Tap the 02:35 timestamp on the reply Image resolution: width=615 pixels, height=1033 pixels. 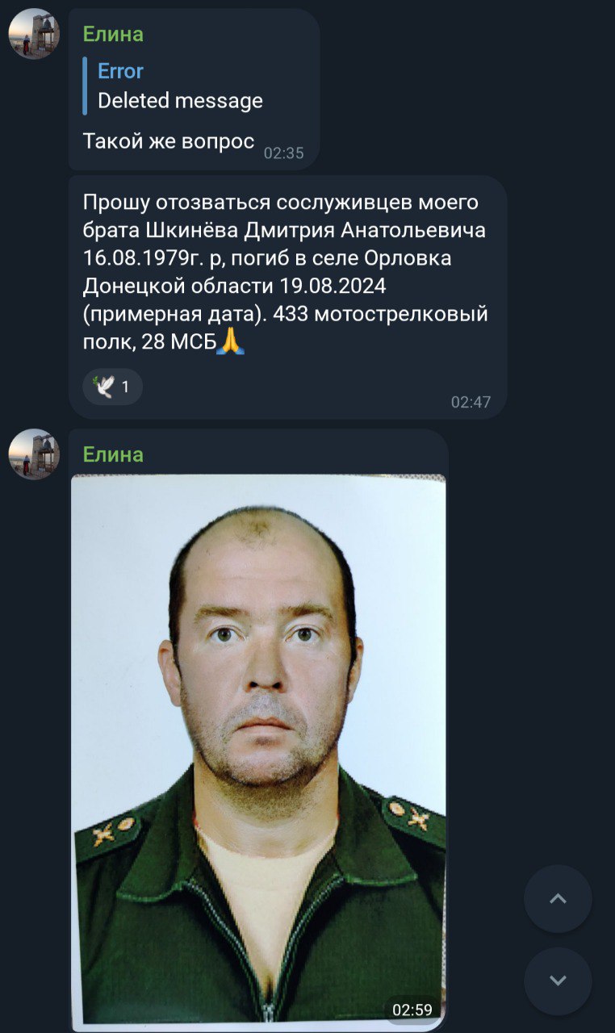click(284, 153)
